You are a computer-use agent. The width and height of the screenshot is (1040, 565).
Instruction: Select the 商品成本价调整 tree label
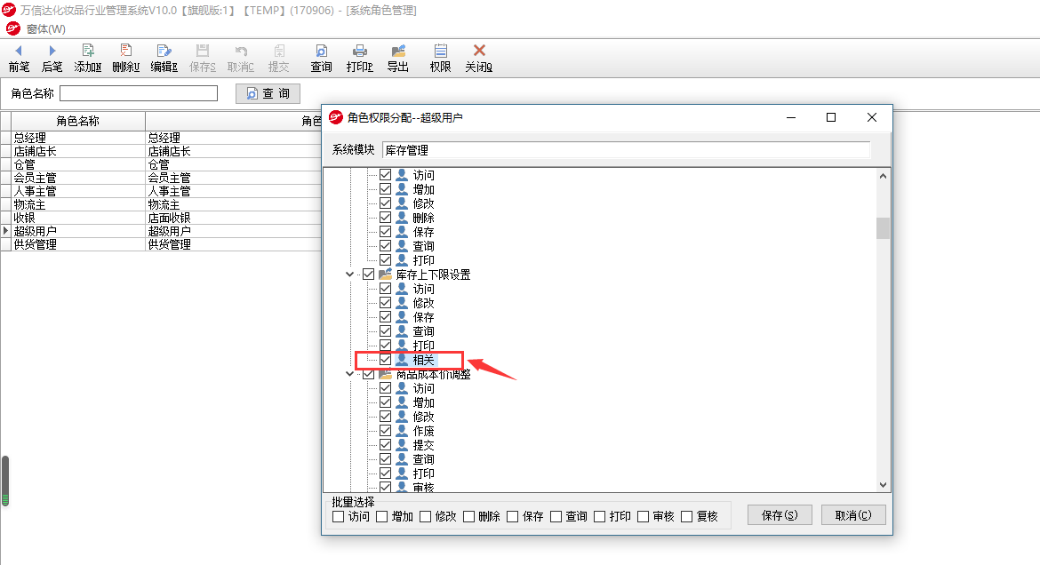[433, 375]
